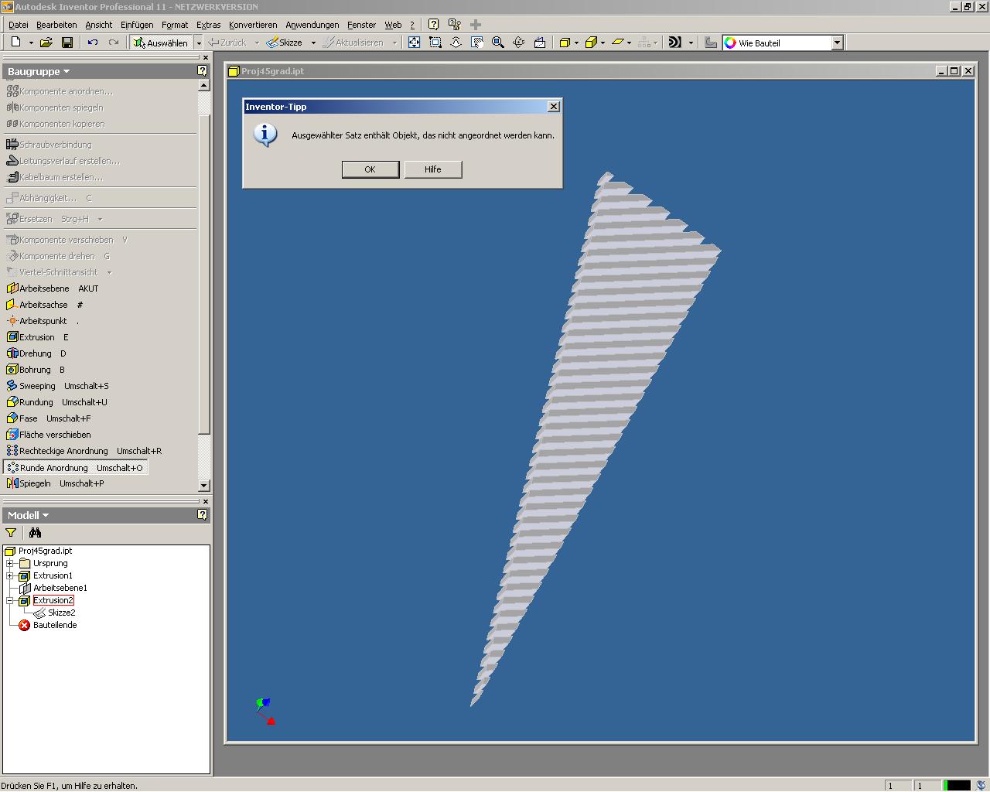Open the Wie Bauteil color style dropdown
The image size is (990, 792).
837,43
